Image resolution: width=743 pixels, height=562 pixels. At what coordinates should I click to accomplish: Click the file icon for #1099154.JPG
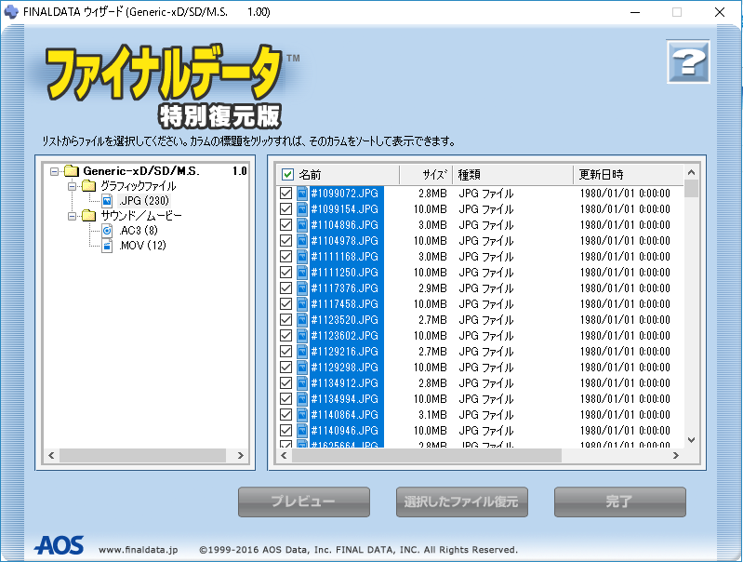click(x=302, y=209)
